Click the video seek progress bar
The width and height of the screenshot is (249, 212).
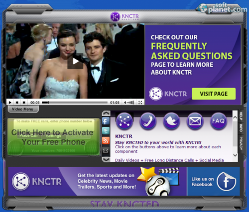[75, 103]
